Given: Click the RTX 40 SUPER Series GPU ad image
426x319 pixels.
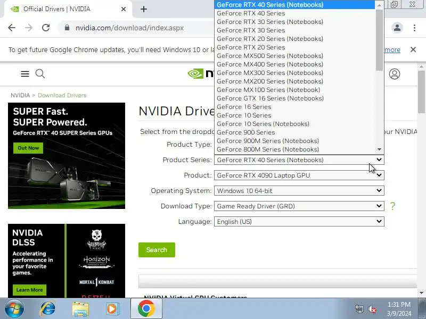Looking at the screenshot, I should [x=67, y=156].
